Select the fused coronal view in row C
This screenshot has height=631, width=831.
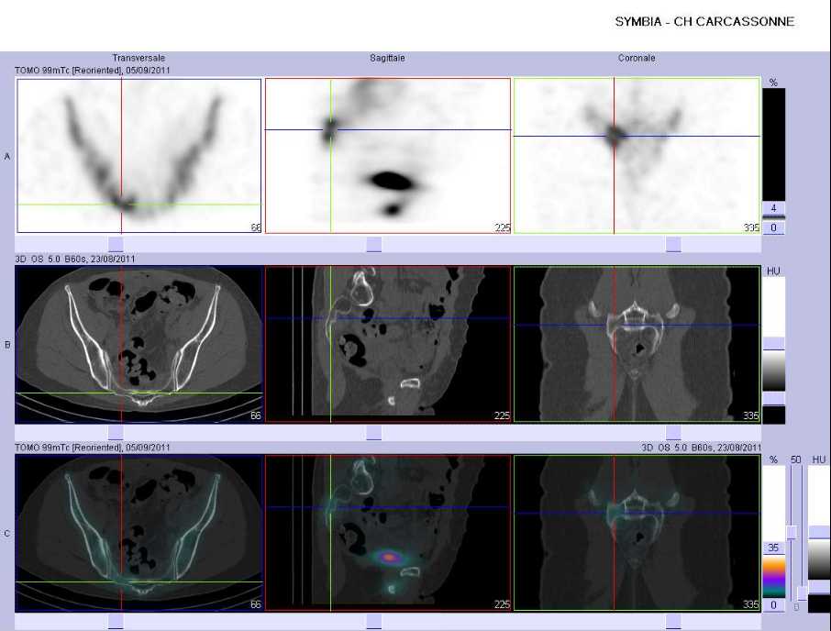pyautogui.click(x=637, y=533)
